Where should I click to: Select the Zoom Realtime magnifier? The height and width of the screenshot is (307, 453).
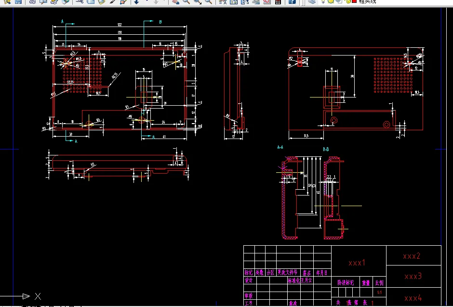pyautogui.click(x=187, y=2)
